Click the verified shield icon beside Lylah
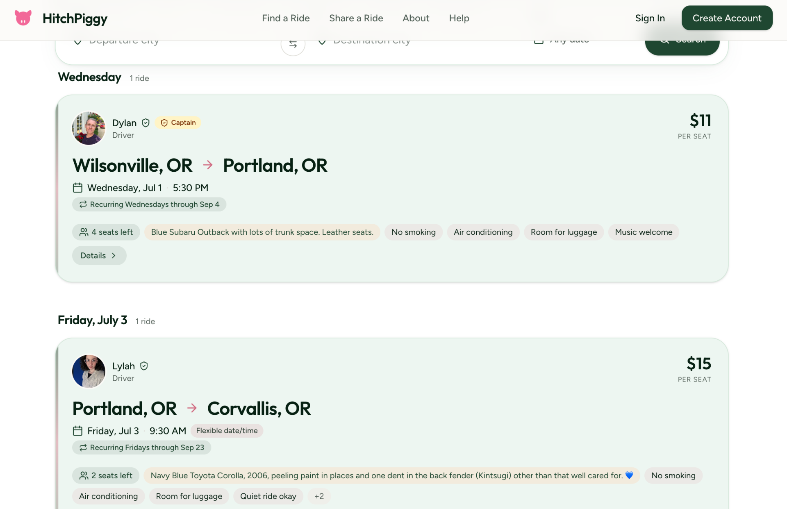The height and width of the screenshot is (509, 787). (144, 366)
